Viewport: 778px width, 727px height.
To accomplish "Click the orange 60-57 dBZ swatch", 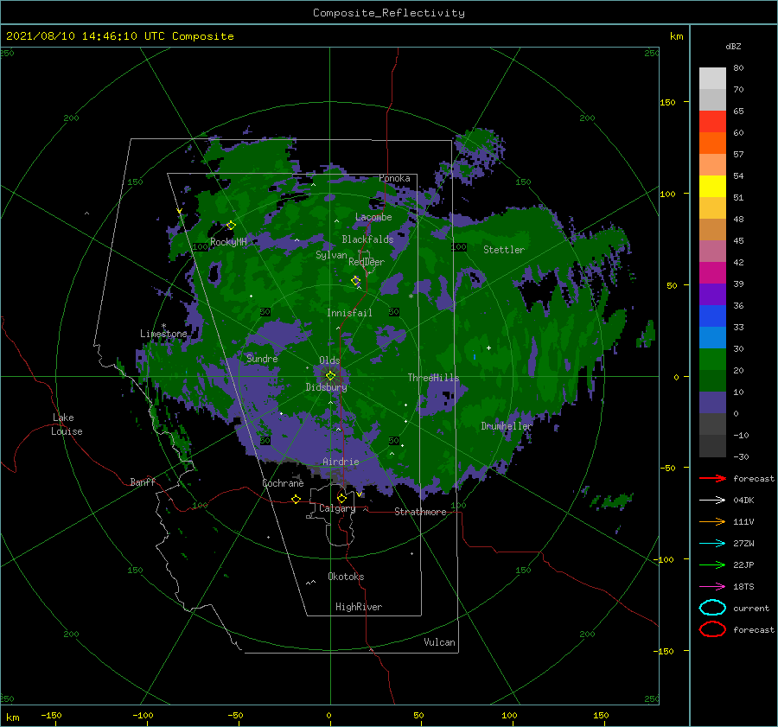I will point(712,143).
